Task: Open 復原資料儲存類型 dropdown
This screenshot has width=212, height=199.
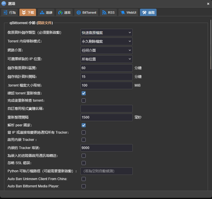Action: (x=106, y=33)
